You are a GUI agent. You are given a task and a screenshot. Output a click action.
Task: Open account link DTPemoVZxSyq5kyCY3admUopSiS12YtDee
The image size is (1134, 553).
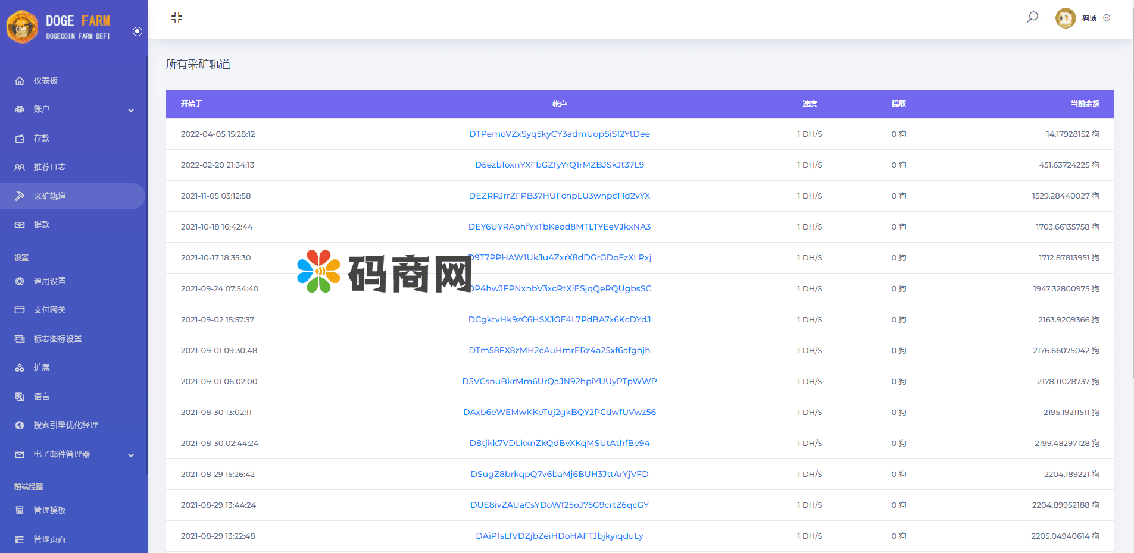click(559, 134)
